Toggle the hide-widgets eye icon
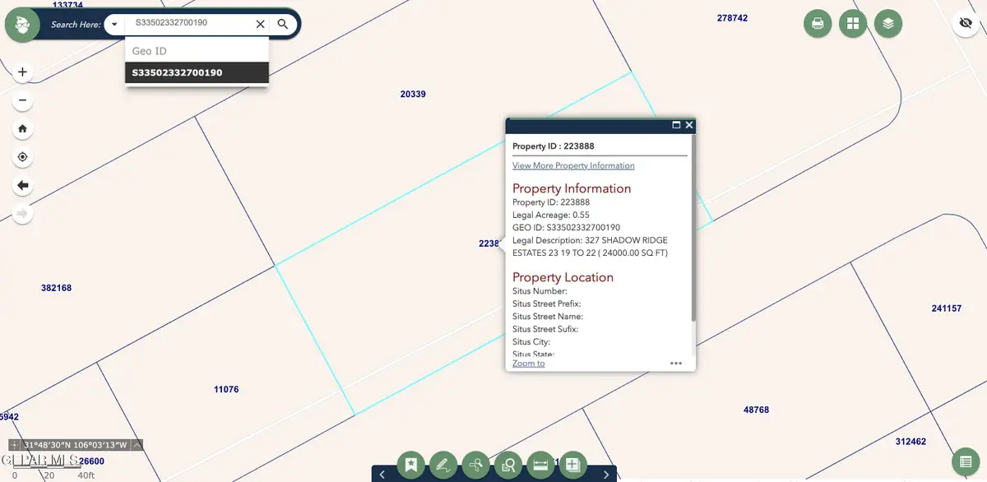Image resolution: width=987 pixels, height=482 pixels. coord(966,24)
